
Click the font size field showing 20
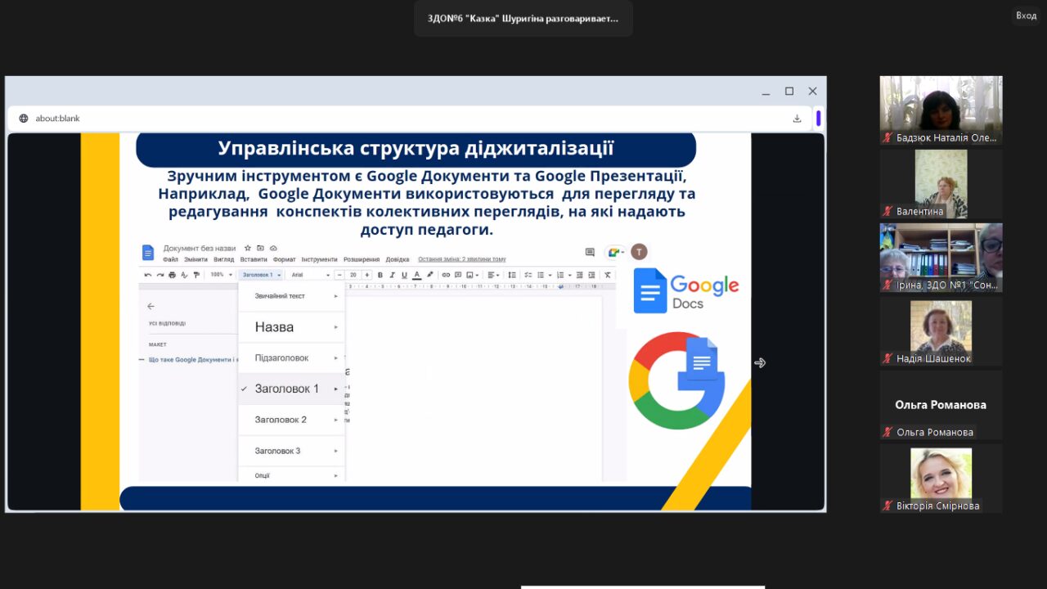pyautogui.click(x=353, y=275)
